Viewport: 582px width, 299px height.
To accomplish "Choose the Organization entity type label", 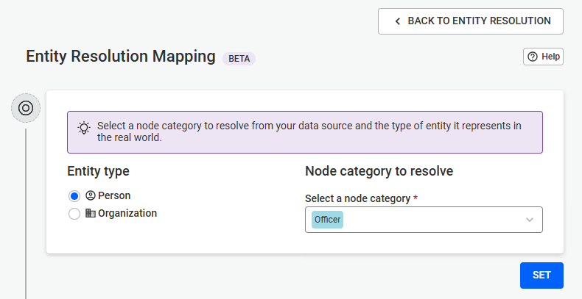I will tap(127, 213).
